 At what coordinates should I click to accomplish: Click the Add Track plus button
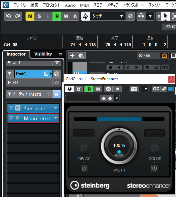tap(72, 56)
